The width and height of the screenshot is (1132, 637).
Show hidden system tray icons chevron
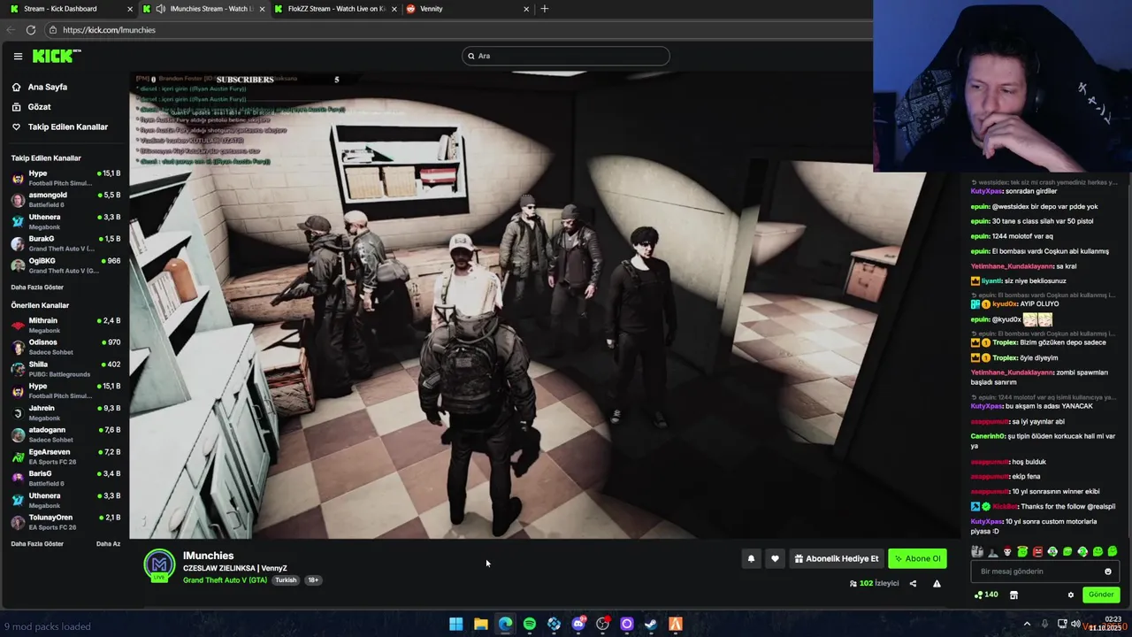pyautogui.click(x=1027, y=625)
